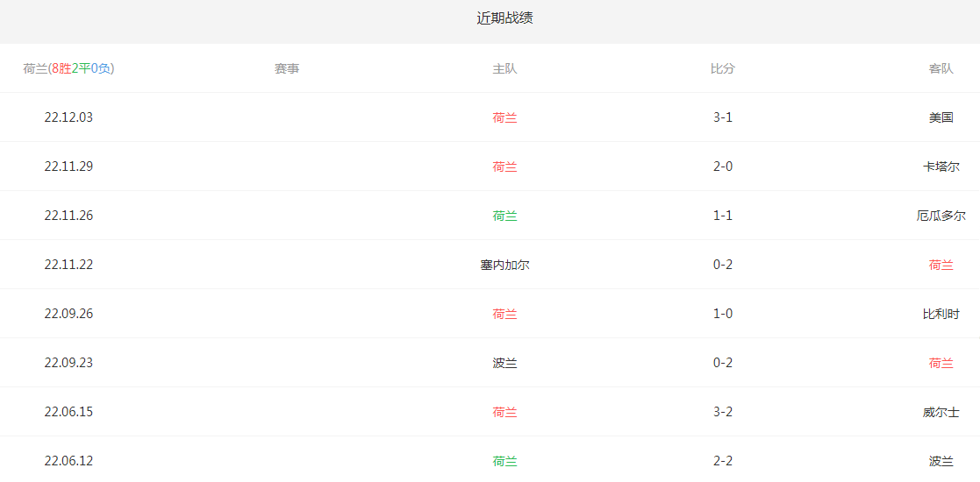Open the away team 美国 link
The width and height of the screenshot is (980, 482).
pyautogui.click(x=941, y=117)
